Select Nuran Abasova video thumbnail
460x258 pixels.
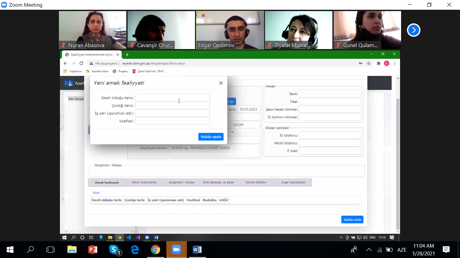tap(93, 30)
